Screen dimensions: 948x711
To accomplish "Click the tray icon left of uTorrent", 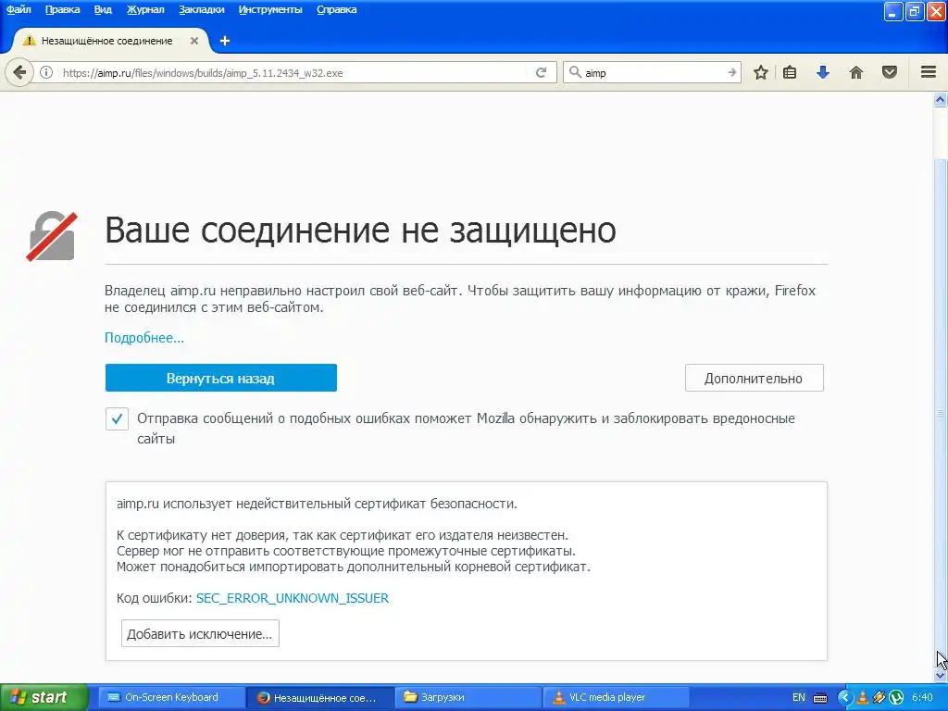I will [x=879, y=697].
